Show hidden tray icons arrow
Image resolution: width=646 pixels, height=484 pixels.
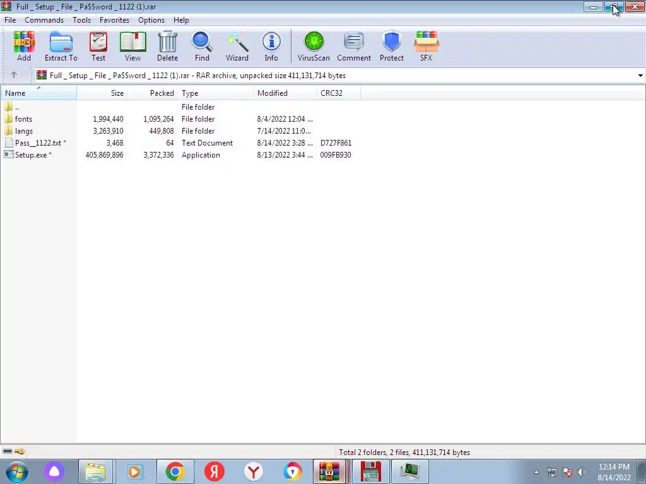point(536,472)
